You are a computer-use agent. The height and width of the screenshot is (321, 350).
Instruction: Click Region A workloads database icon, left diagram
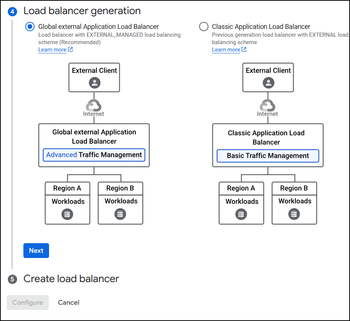tap(67, 214)
